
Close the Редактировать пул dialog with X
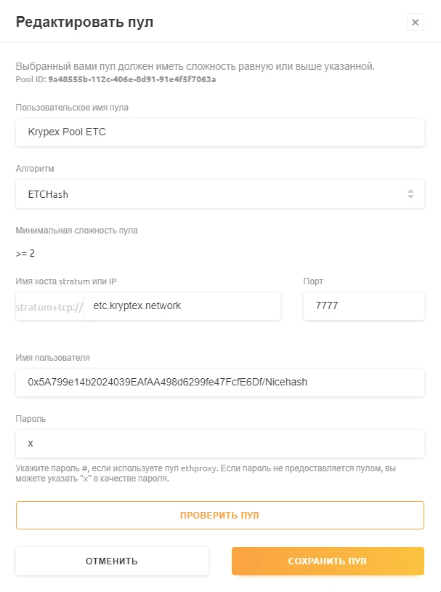415,22
